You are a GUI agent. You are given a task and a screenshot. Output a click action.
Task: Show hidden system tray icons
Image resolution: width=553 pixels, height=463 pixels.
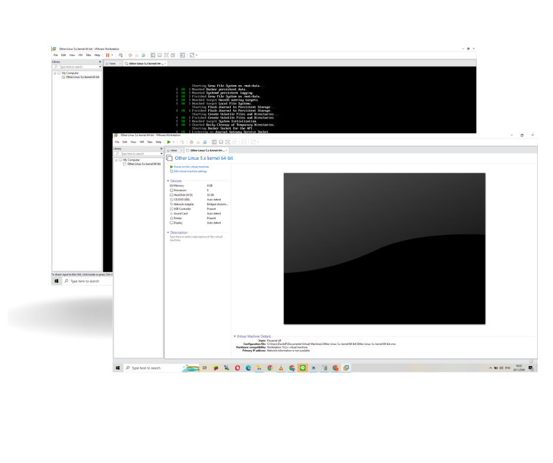491,368
